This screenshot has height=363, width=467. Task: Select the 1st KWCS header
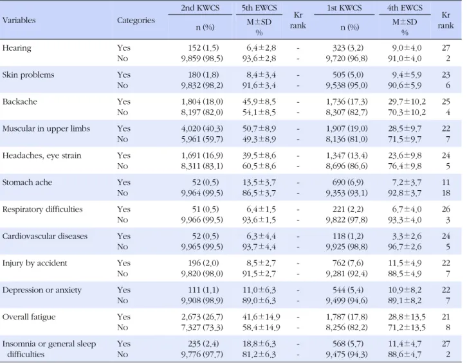point(344,8)
